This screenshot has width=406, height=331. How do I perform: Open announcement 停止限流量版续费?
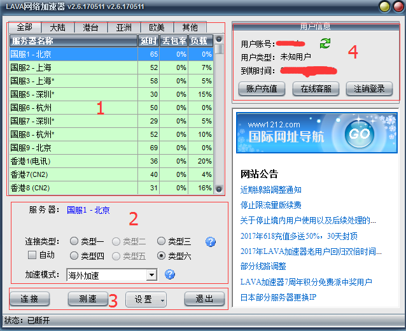271,205
